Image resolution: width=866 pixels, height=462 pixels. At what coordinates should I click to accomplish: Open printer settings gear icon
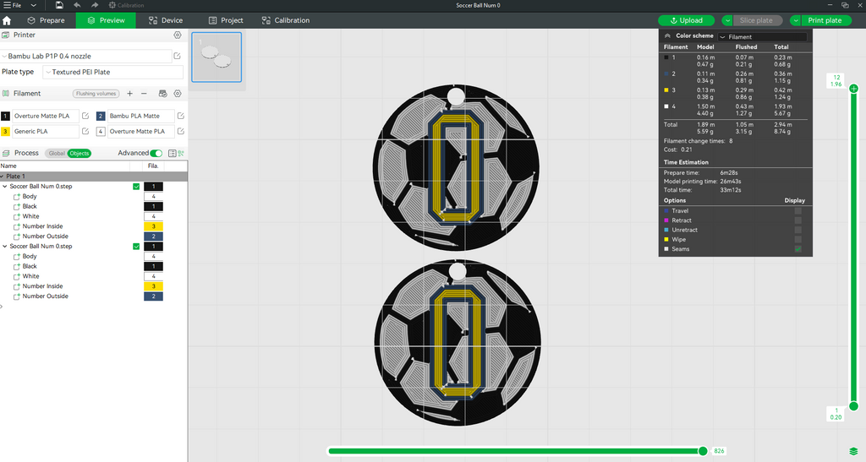tap(178, 35)
